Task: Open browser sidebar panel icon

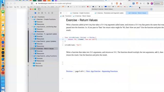Action: pyautogui.click(x=144, y=3)
